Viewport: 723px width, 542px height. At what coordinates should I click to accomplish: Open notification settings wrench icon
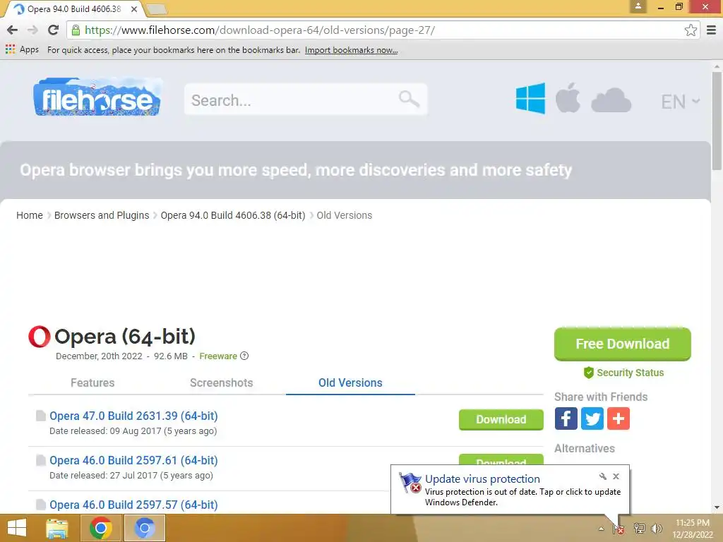603,476
